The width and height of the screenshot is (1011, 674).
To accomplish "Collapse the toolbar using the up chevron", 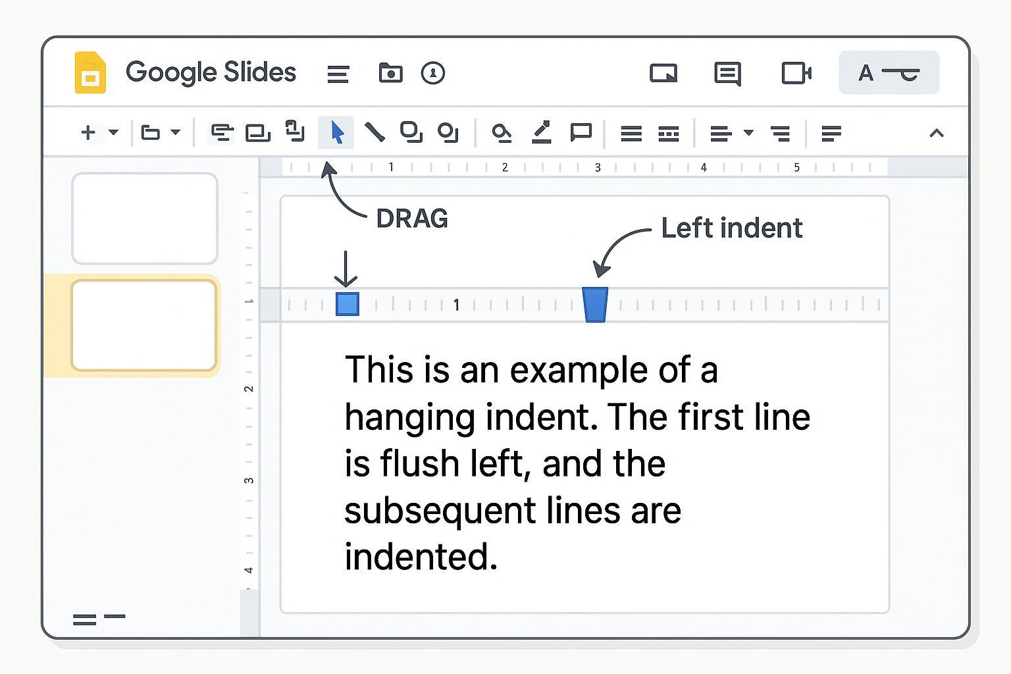I will 936,133.
